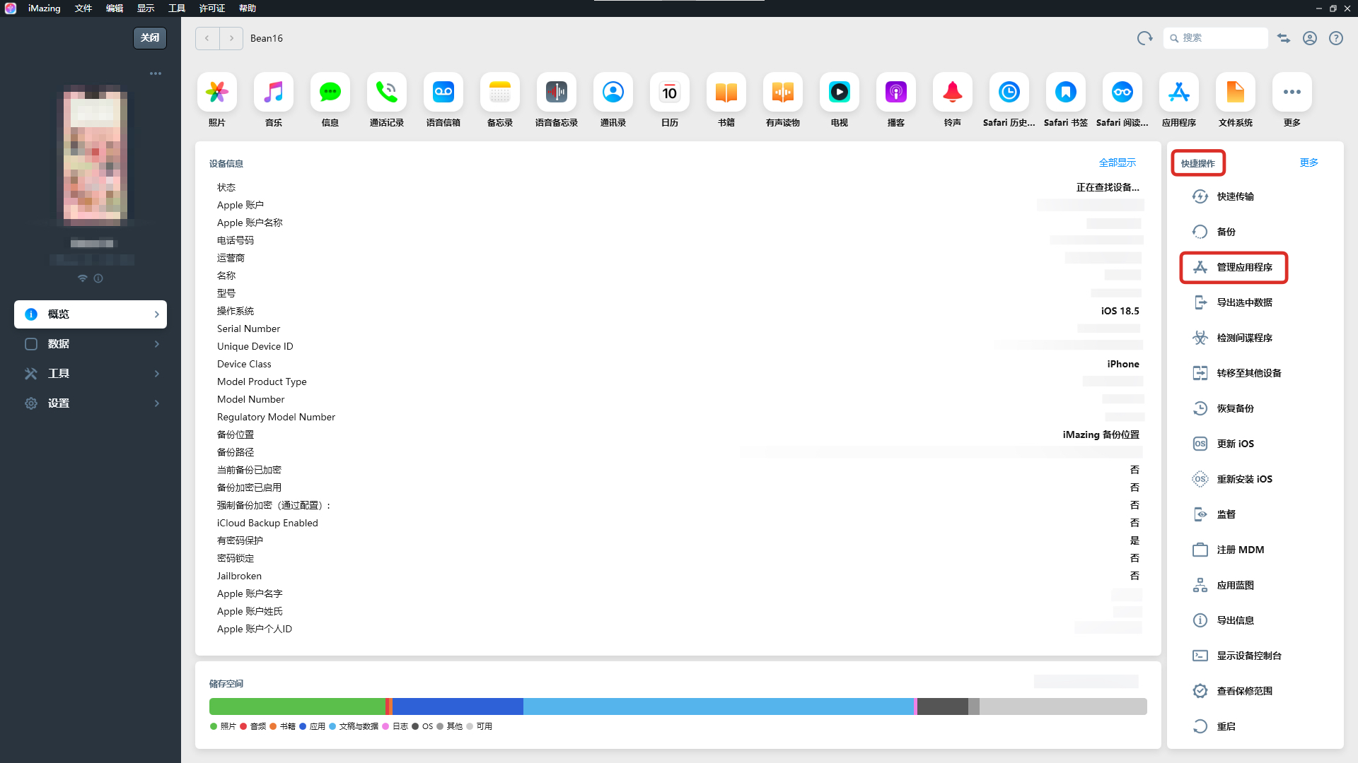Click the light blue 文稿与数据 storage segment
Image resolution: width=1358 pixels, height=763 pixels.
(x=719, y=706)
